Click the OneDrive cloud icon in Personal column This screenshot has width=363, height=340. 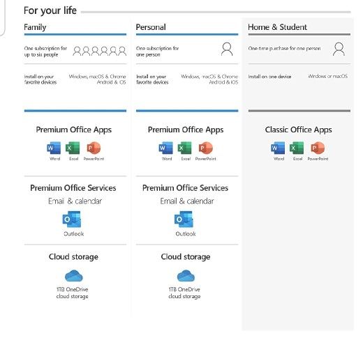[186, 276]
